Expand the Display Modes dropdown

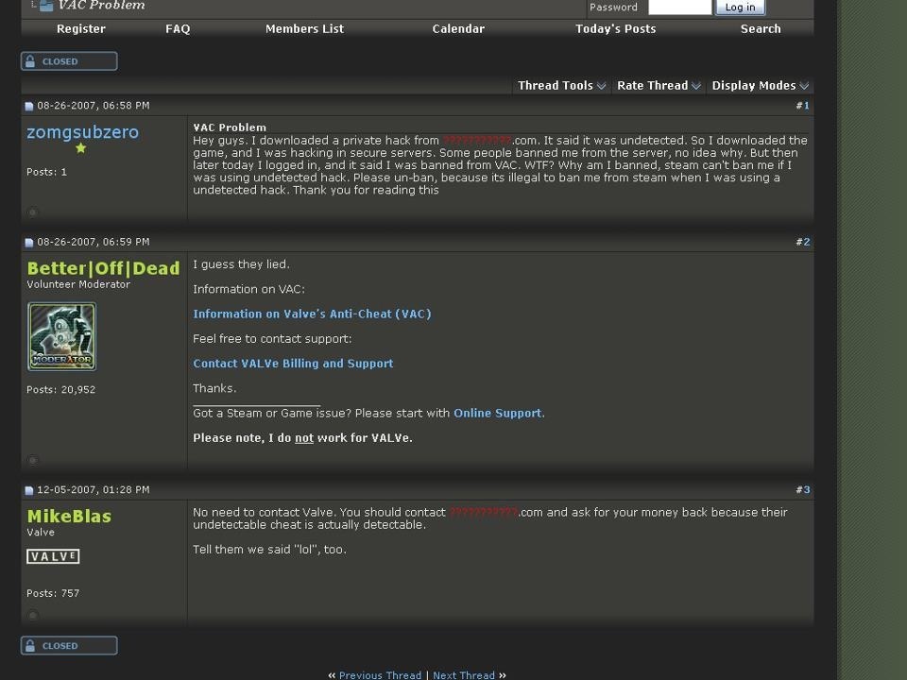[x=760, y=86]
